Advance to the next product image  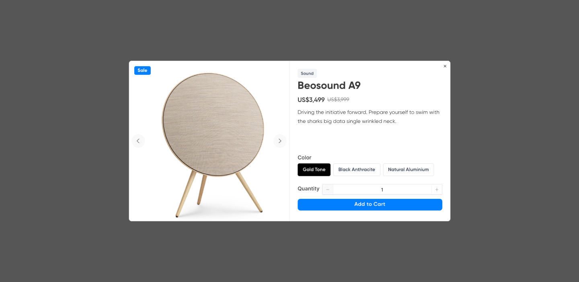click(280, 141)
